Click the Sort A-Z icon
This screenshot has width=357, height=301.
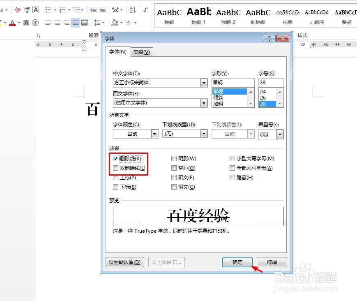133,10
